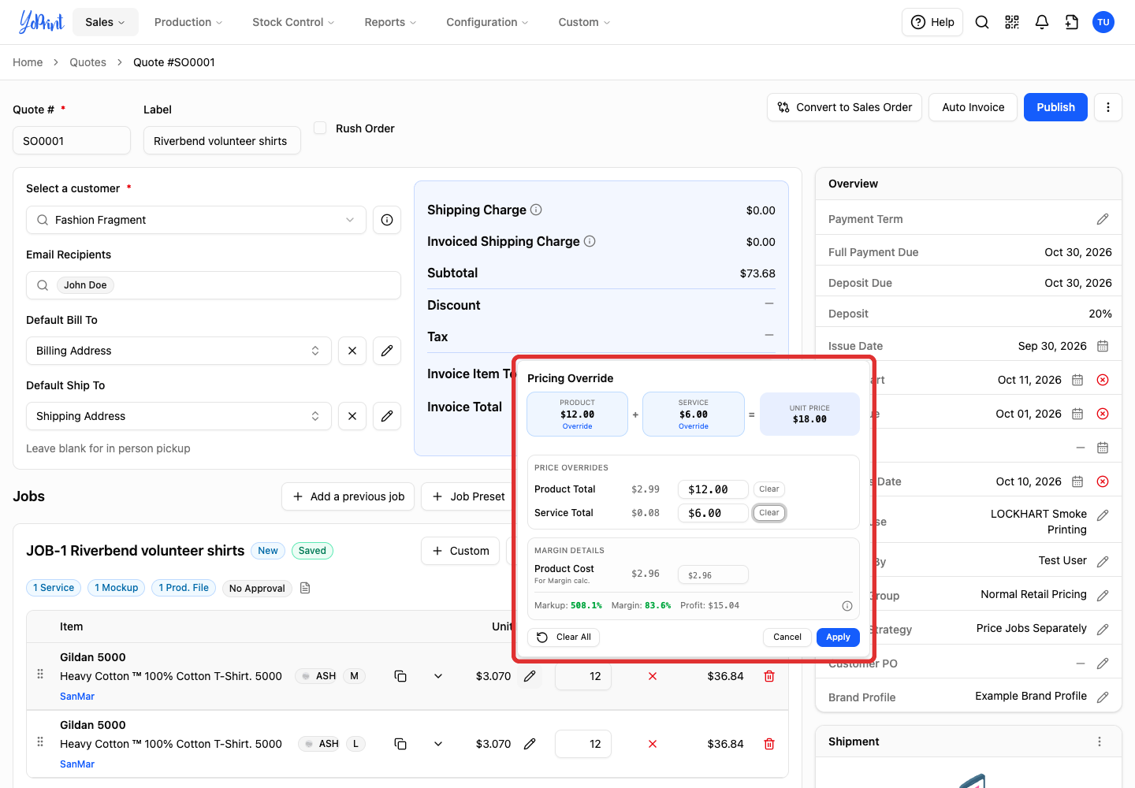Open calendar for Issue Date
The height and width of the screenshot is (788, 1135).
(x=1103, y=346)
